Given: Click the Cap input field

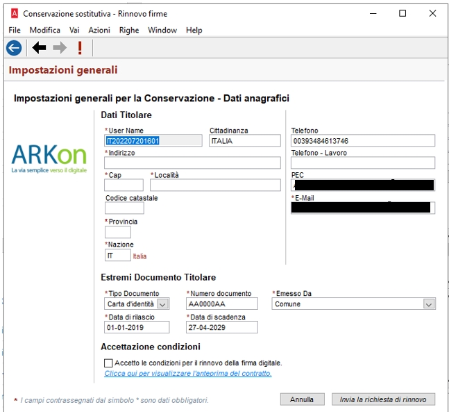Looking at the screenshot, I should click(124, 185).
